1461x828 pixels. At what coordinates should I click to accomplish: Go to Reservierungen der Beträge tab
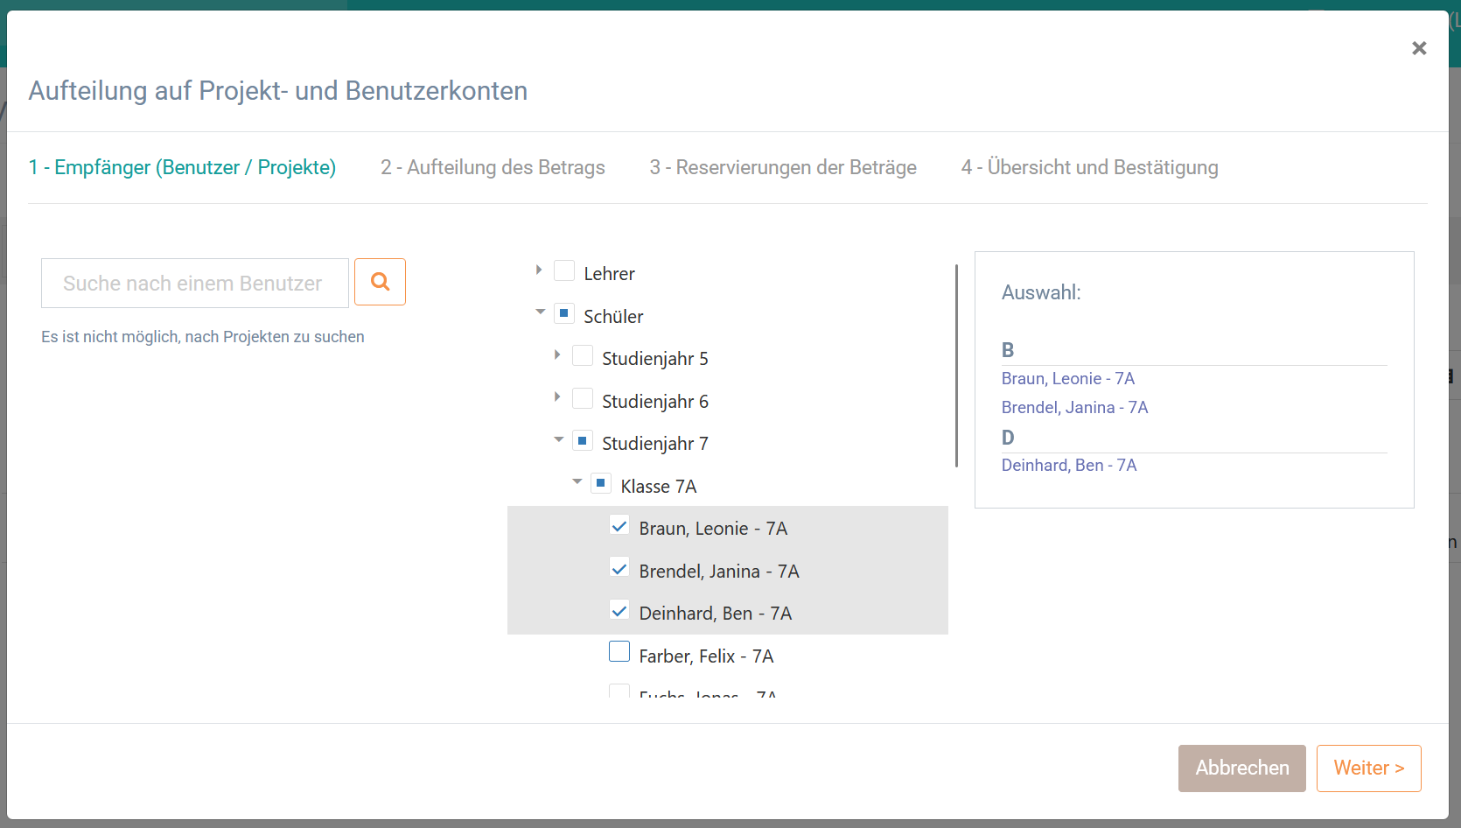pyautogui.click(x=783, y=167)
